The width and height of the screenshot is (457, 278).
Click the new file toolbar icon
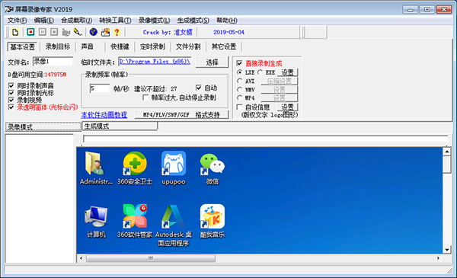[15, 32]
